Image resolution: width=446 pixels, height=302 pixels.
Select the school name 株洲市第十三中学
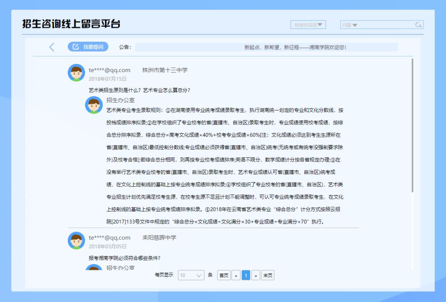click(165, 70)
